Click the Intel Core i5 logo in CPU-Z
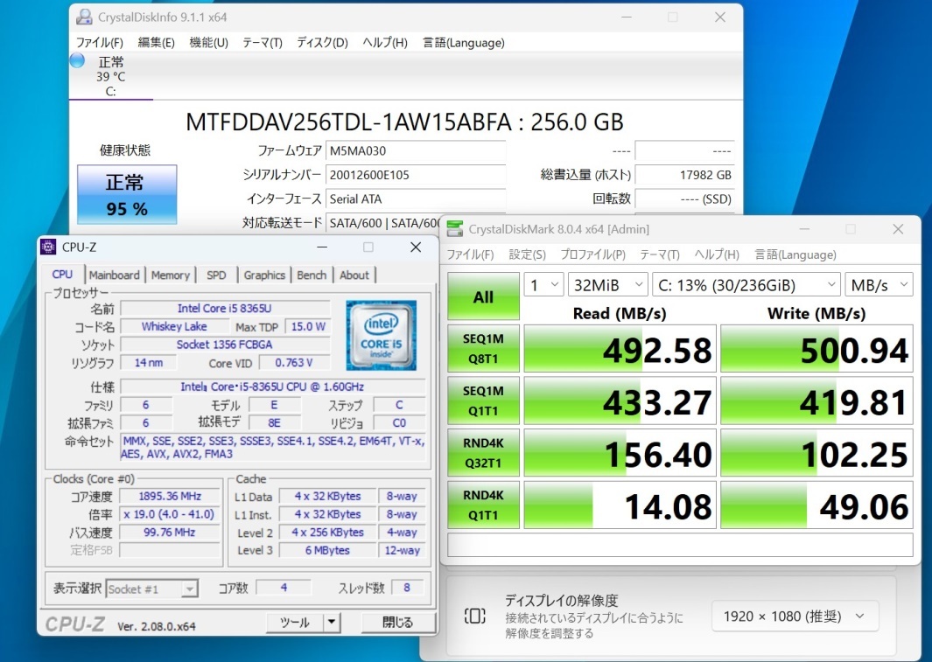This screenshot has width=932, height=662. tap(381, 335)
